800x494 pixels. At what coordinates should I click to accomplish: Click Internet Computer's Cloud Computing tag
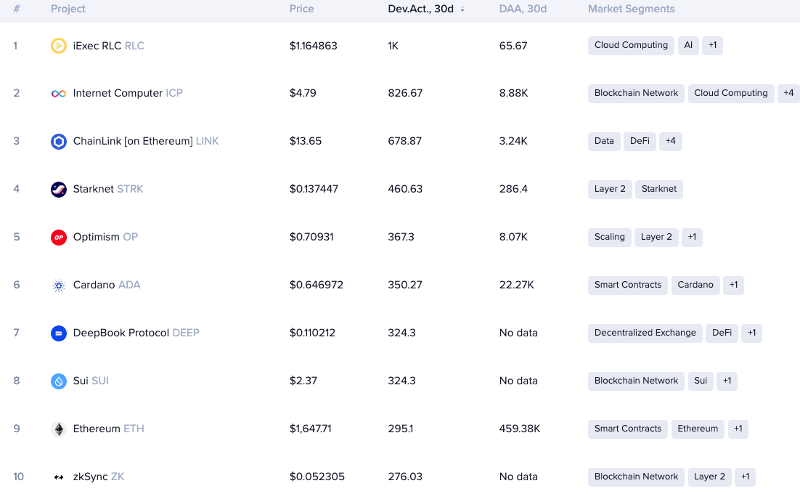coord(730,94)
